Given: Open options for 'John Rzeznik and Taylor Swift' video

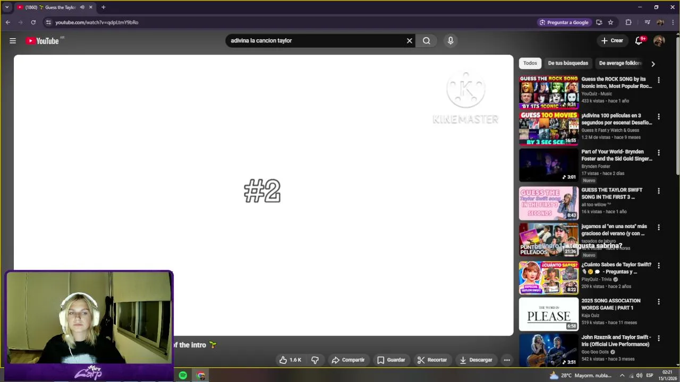Looking at the screenshot, I should 659,338.
